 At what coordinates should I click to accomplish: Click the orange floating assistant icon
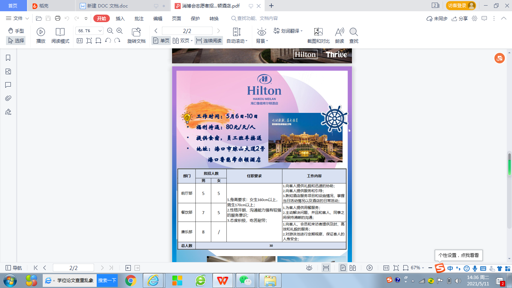(499, 58)
